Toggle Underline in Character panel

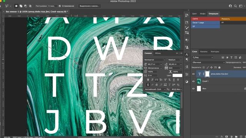tap(174, 80)
